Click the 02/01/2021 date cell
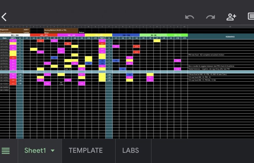 pos(5,41)
